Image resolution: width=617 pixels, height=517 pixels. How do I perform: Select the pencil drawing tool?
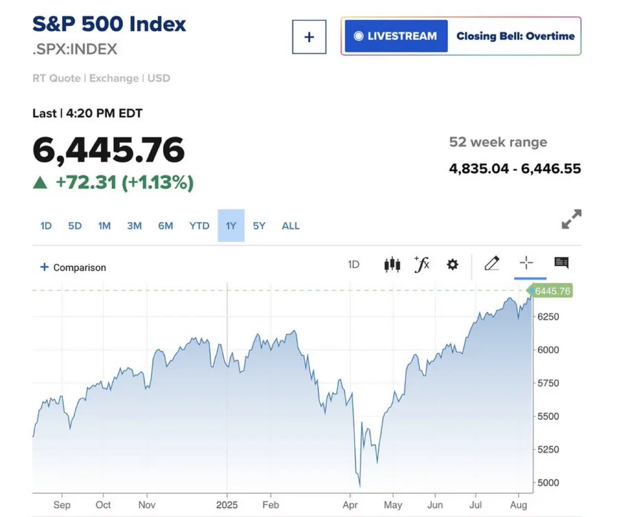(492, 264)
